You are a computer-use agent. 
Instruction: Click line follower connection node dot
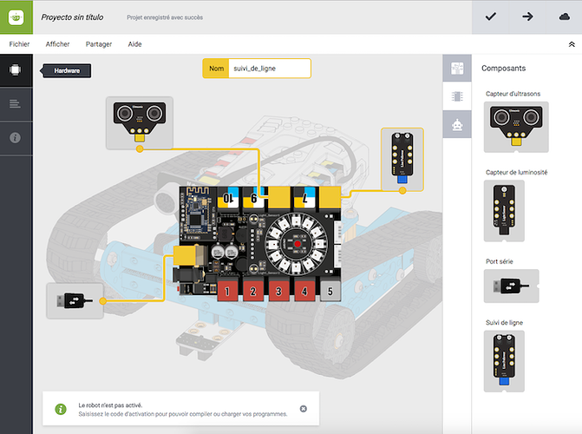click(402, 191)
